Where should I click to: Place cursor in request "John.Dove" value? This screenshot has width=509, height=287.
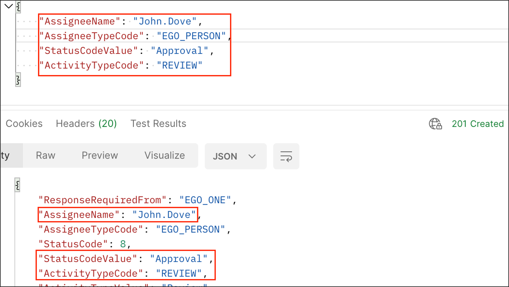click(165, 21)
